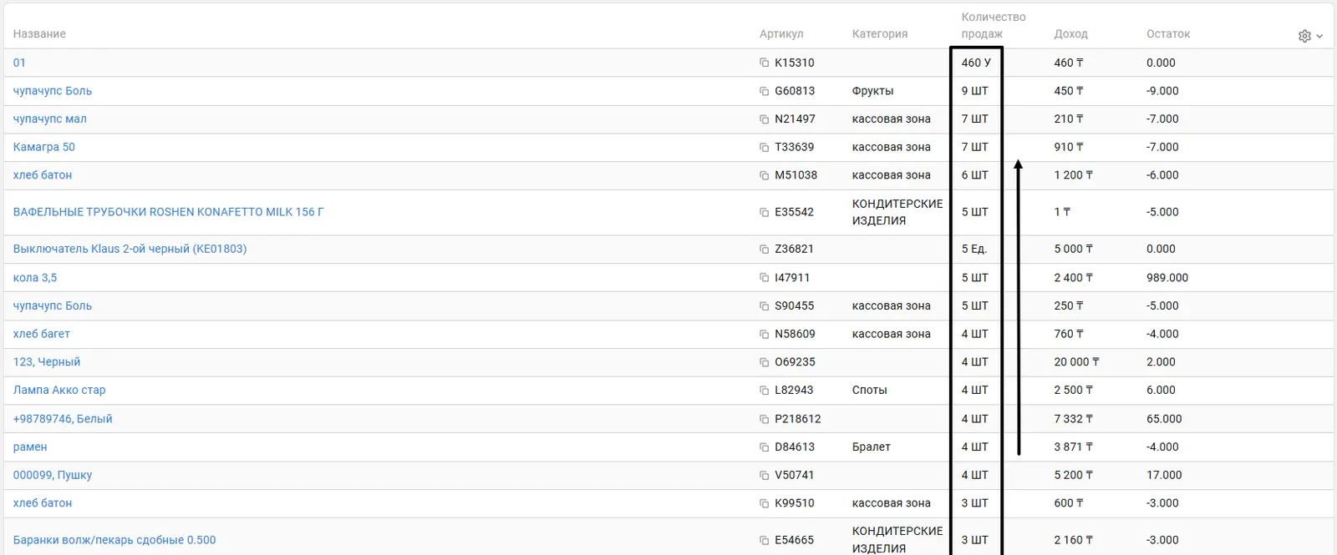Copy article code O69235
The width and height of the screenshot is (1337, 555).
point(764,362)
